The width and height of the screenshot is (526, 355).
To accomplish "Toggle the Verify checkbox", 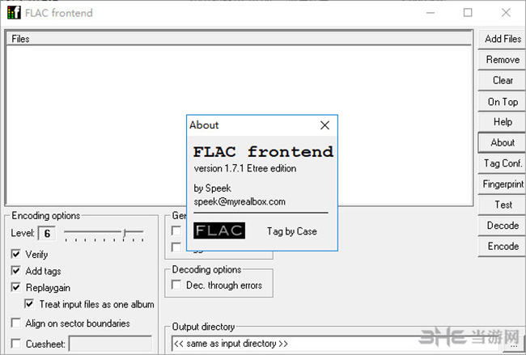I will pos(15,254).
